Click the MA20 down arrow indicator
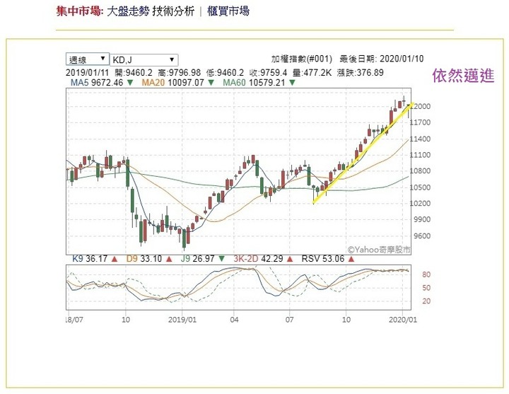 point(211,83)
